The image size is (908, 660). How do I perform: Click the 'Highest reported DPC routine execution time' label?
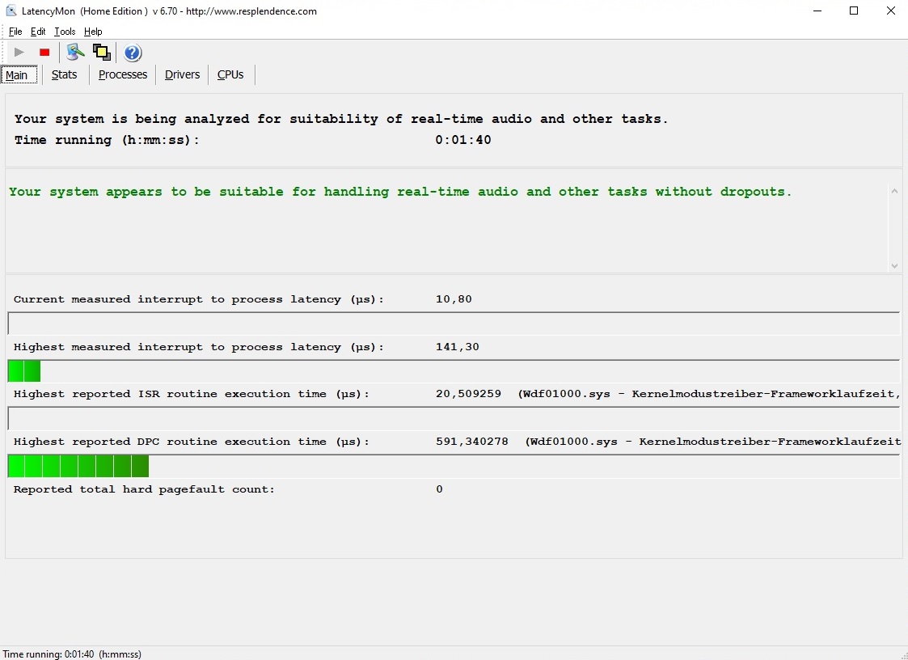tap(192, 442)
